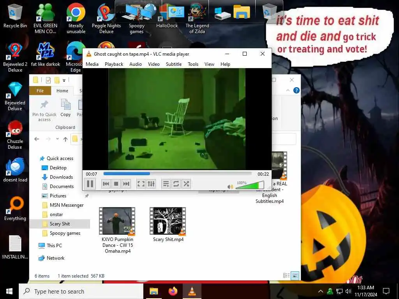Open Spoopy games folder in sidebar
399x299 pixels.
pos(65,233)
